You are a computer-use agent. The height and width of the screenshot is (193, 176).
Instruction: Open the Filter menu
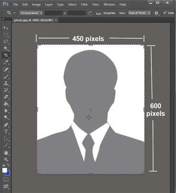84,4
